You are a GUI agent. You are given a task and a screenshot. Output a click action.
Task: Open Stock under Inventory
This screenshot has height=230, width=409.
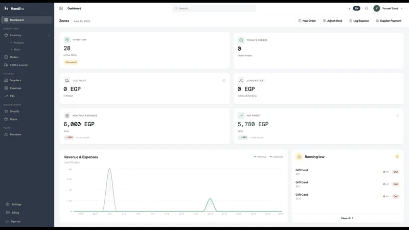point(17,49)
